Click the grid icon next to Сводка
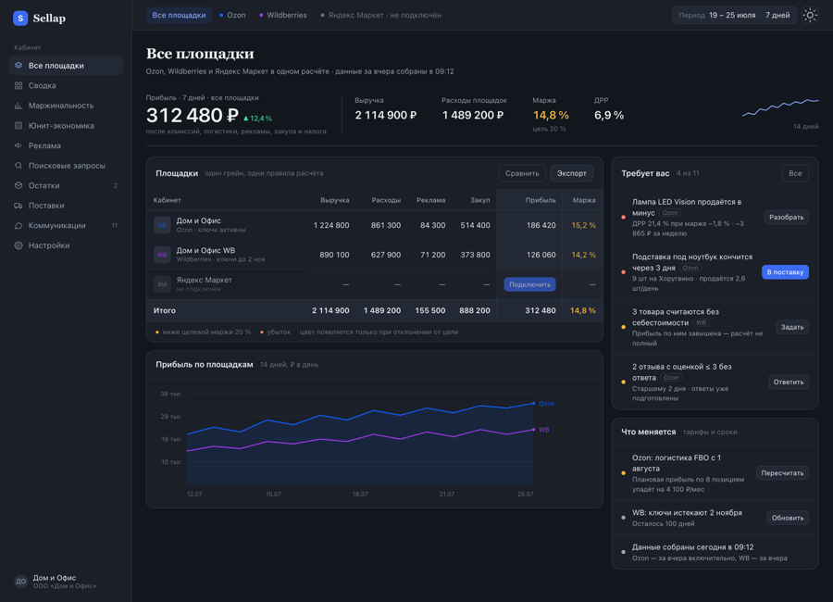The width and height of the screenshot is (833, 602). click(19, 85)
